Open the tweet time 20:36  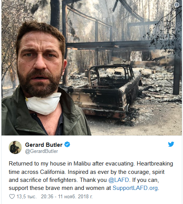coord(47,197)
